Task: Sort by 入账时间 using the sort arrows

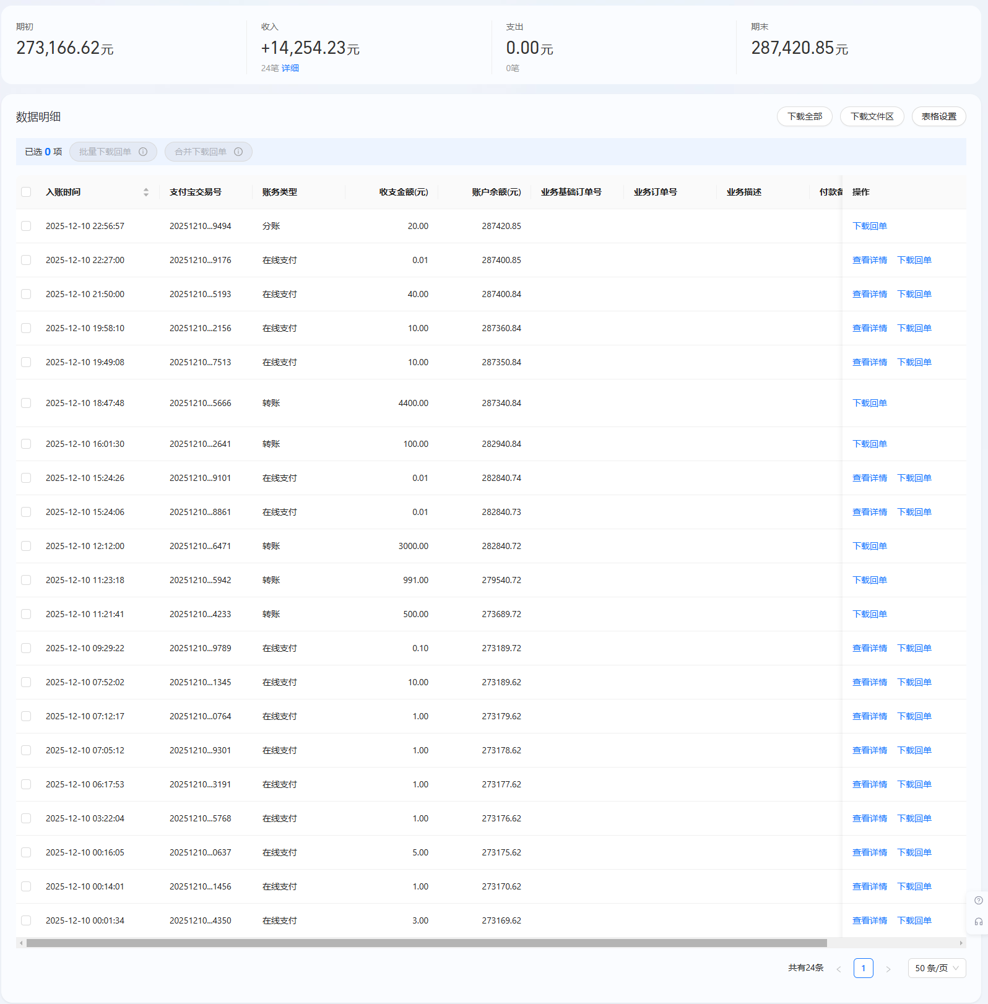Action: (x=146, y=192)
